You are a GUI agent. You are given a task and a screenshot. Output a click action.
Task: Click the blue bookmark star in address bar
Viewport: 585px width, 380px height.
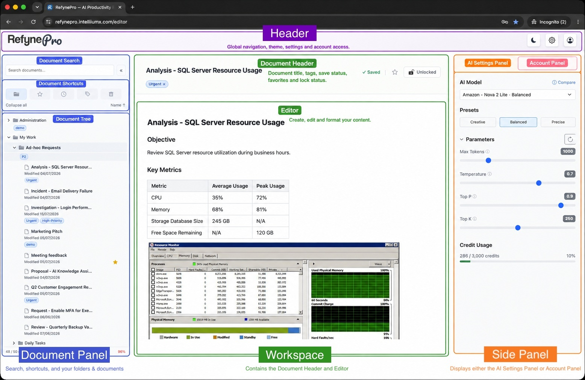[516, 22]
